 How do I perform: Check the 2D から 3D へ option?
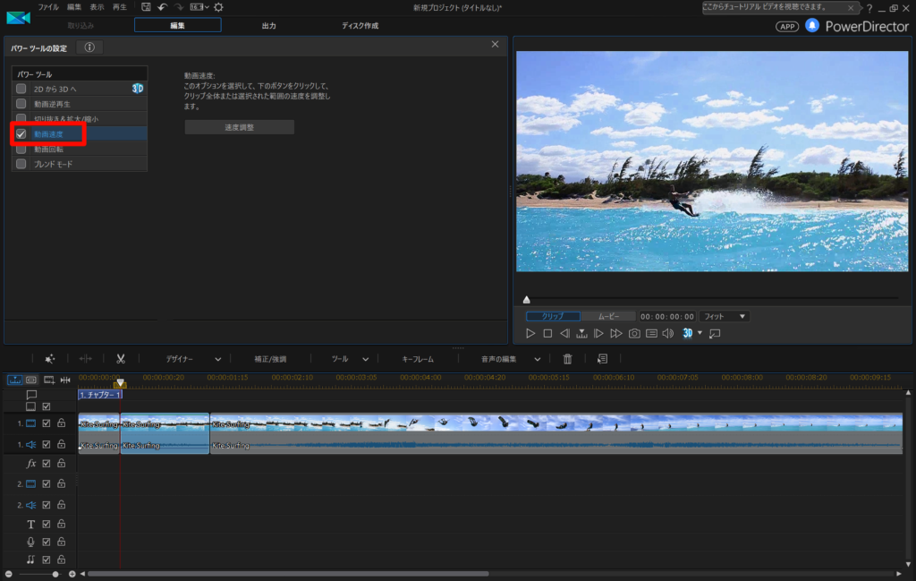click(x=21, y=89)
